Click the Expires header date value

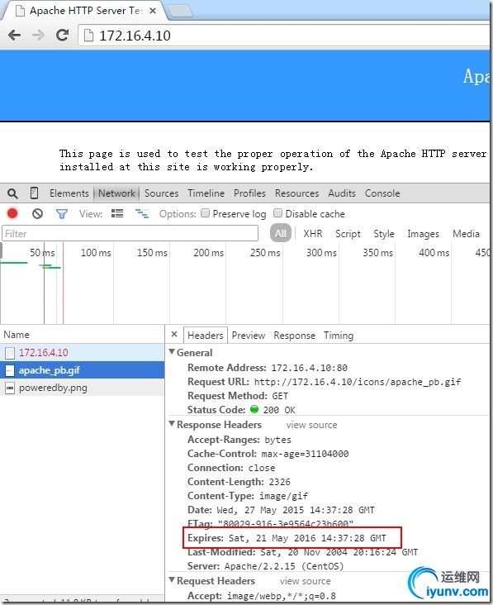[307, 538]
